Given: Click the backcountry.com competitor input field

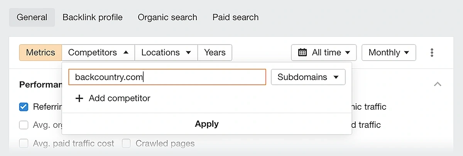Looking at the screenshot, I should 167,77.
